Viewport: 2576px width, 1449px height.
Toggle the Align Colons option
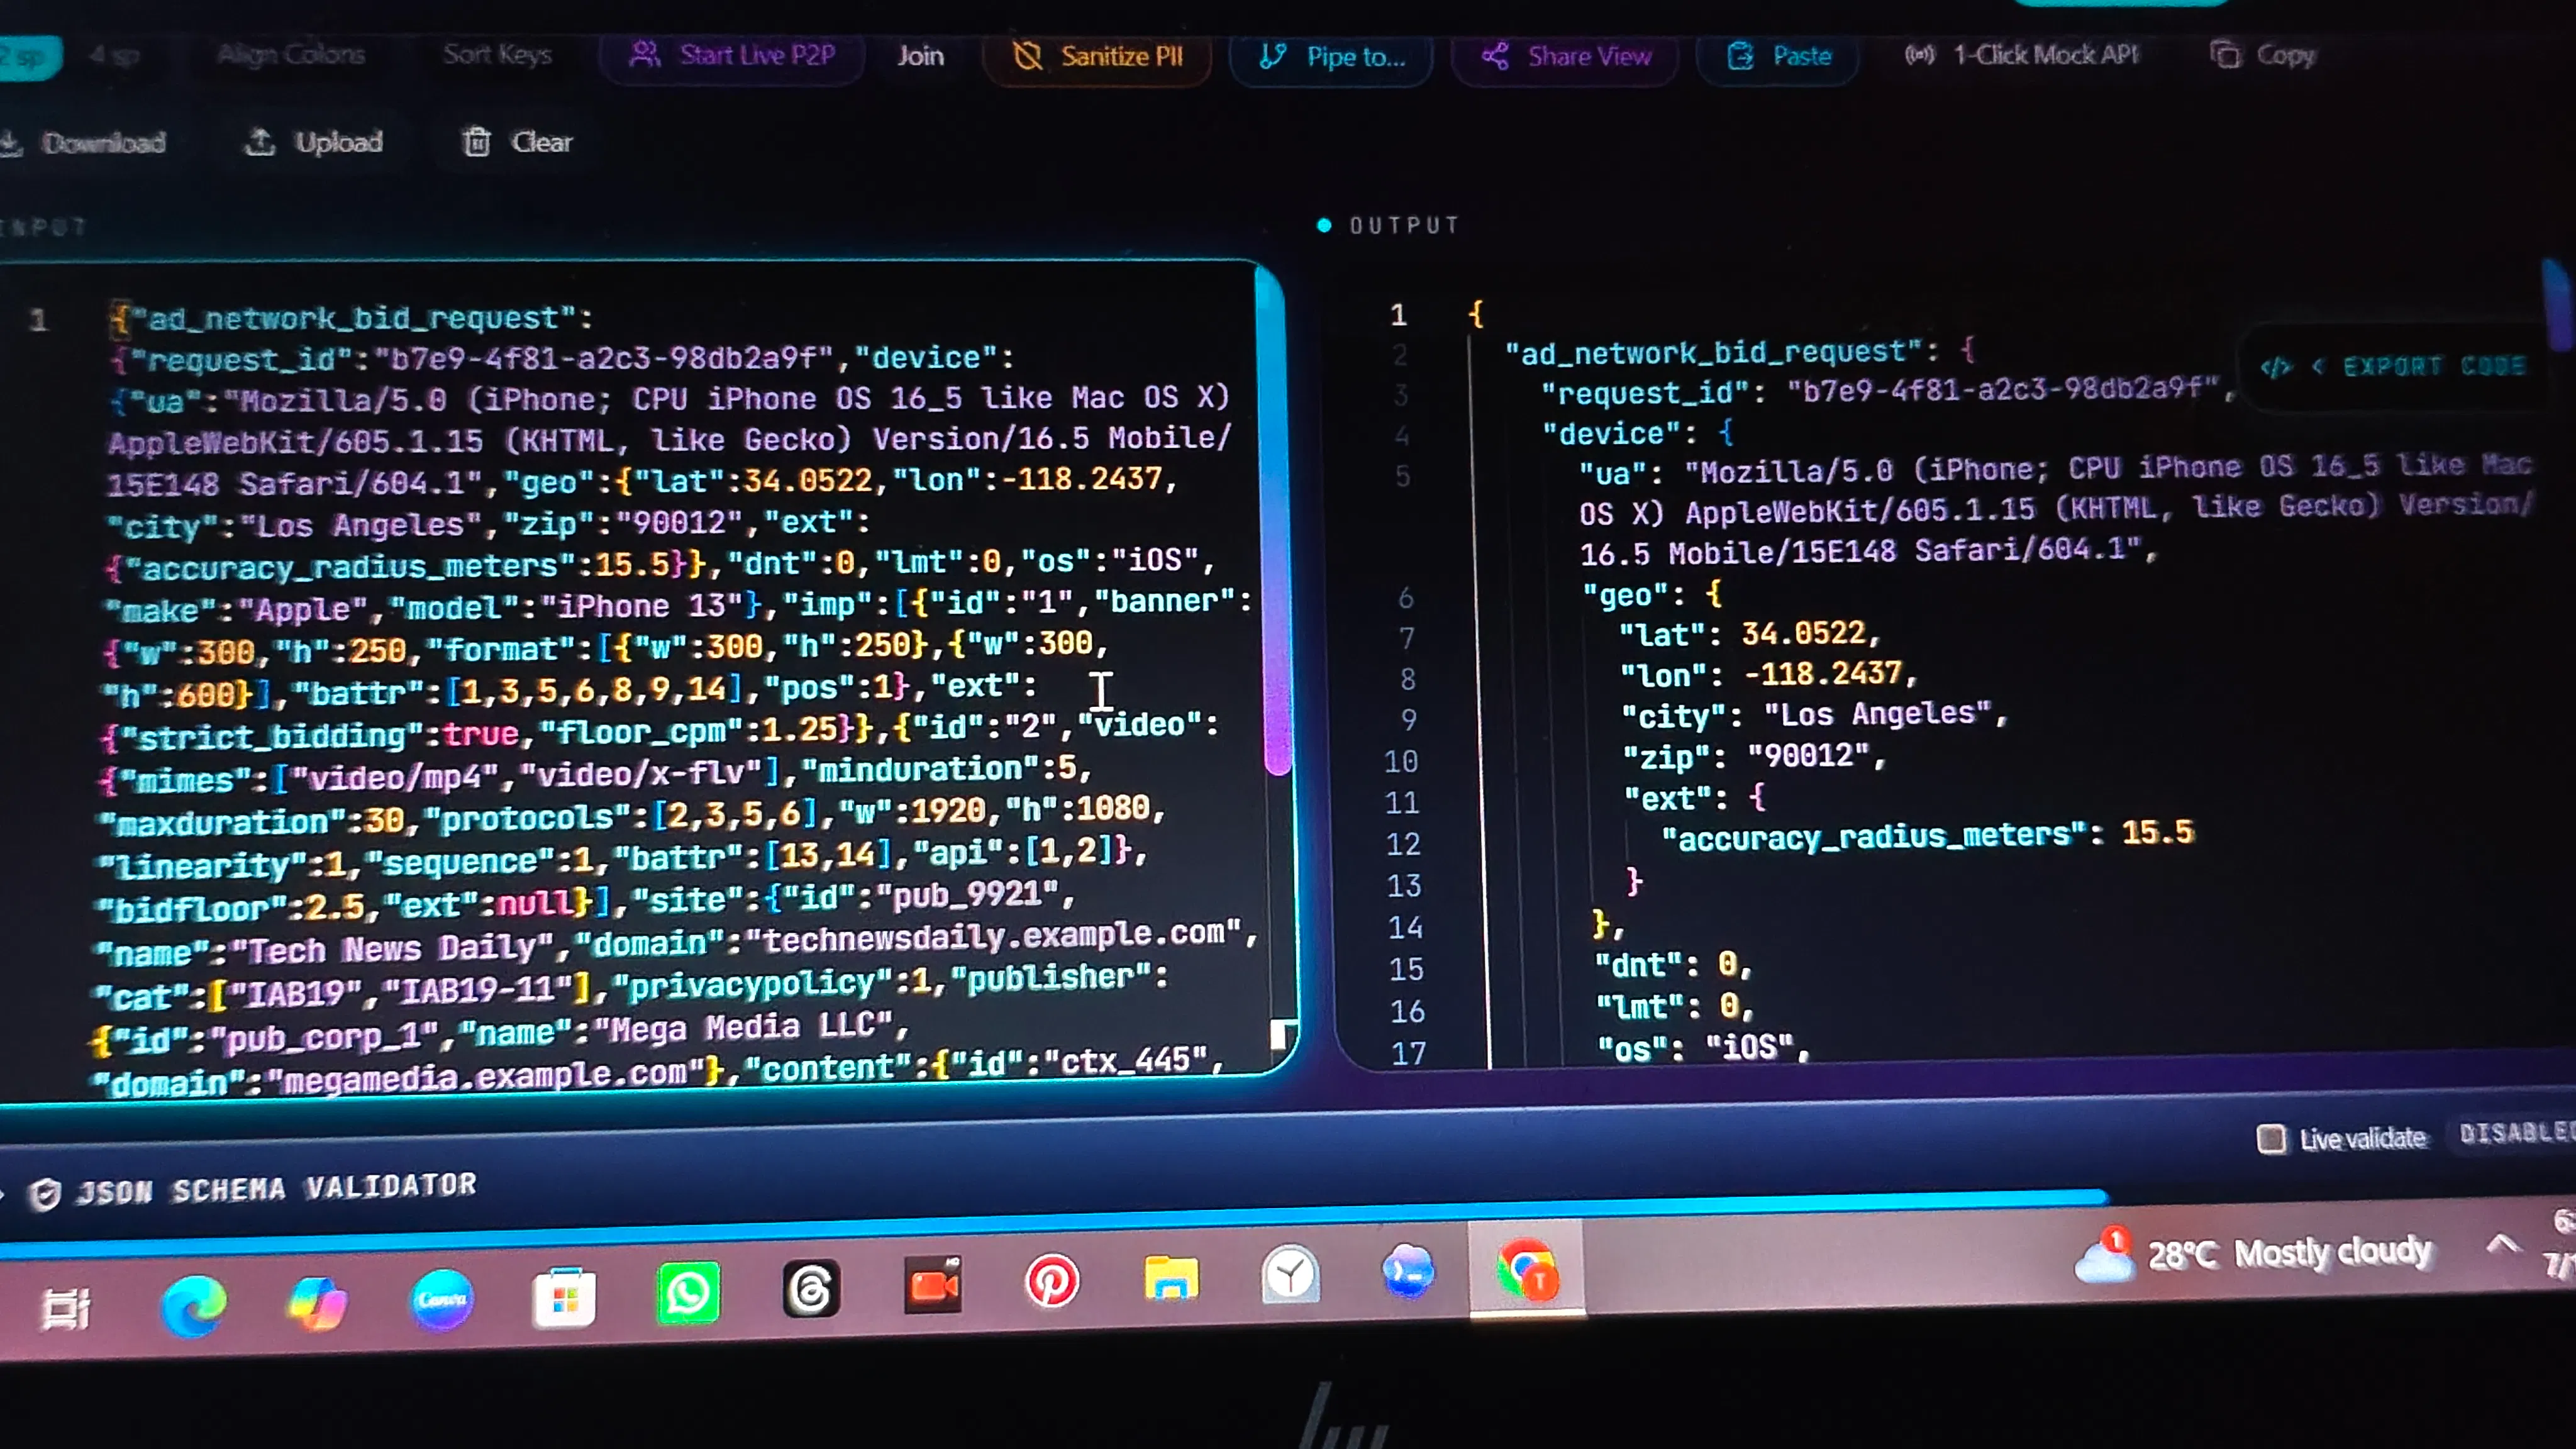[x=291, y=54]
